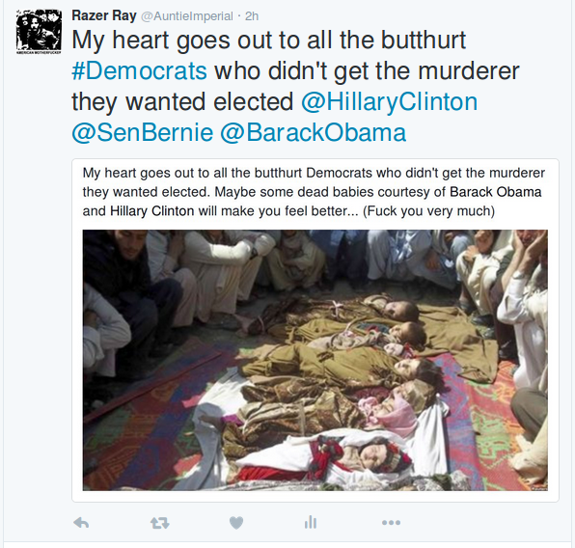Open Razer Ray's profile avatar picture

click(39, 32)
